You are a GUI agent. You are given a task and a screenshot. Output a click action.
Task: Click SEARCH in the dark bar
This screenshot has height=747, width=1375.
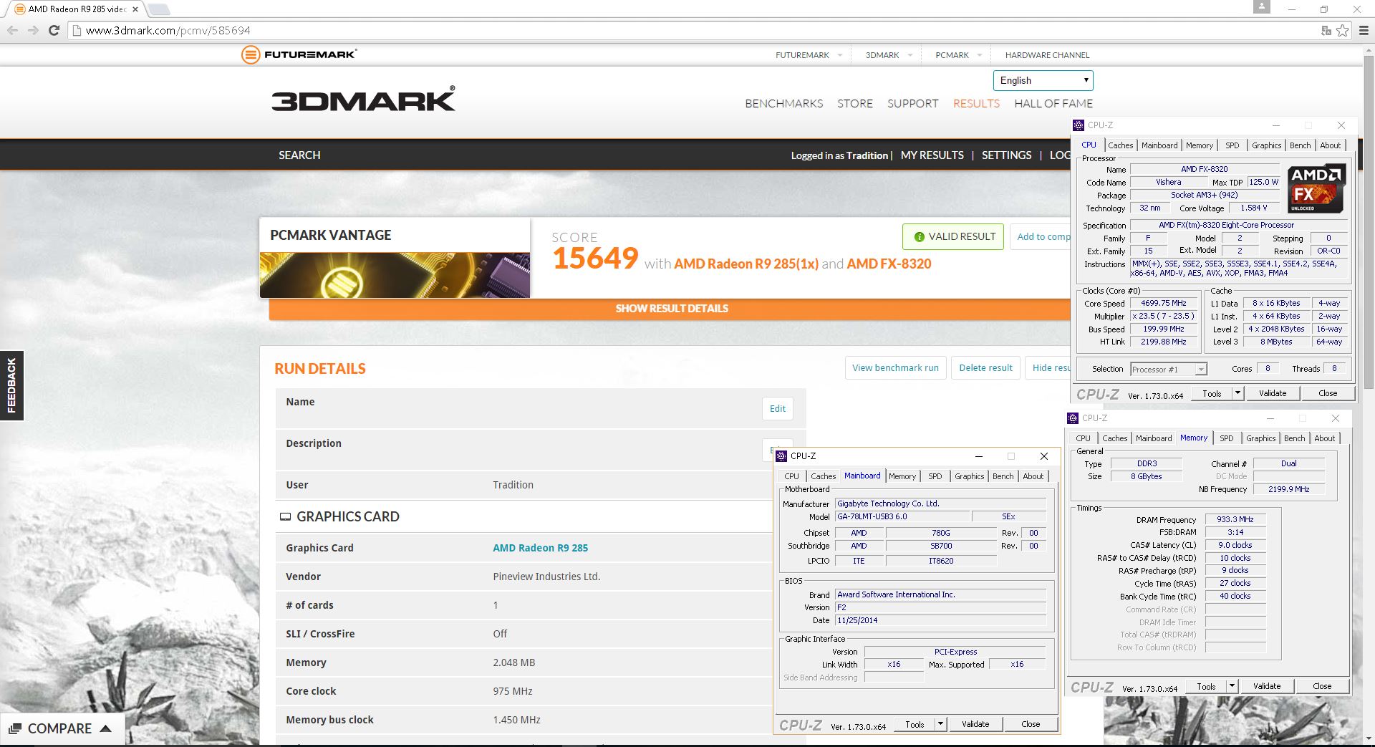[299, 155]
